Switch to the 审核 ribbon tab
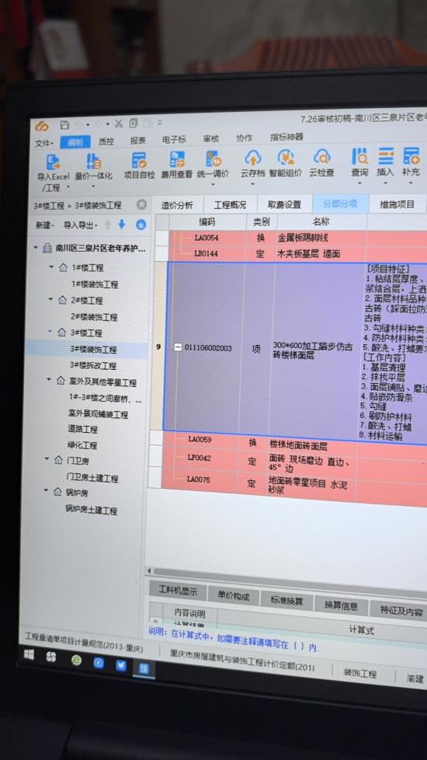This screenshot has height=760, width=427. [x=211, y=138]
